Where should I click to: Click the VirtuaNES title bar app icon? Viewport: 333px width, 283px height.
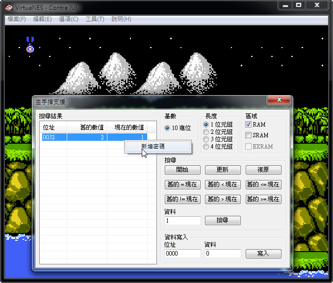9,8
